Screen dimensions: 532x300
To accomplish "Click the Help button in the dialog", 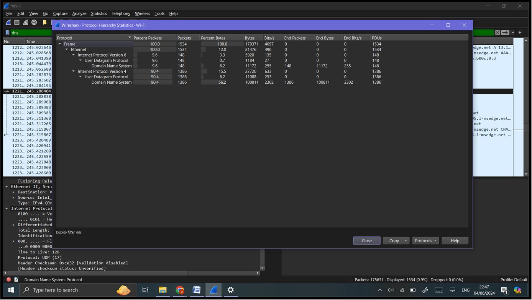I will point(455,240).
